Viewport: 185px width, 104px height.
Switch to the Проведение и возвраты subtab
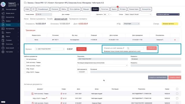(x=78, y=19)
